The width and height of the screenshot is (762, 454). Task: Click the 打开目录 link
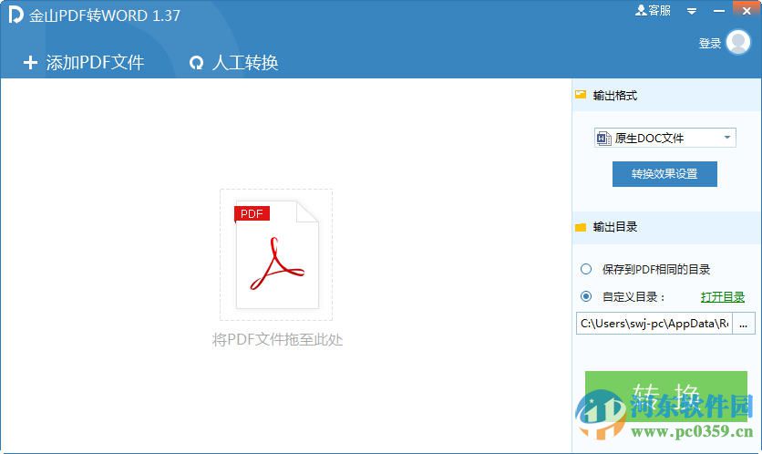722,296
